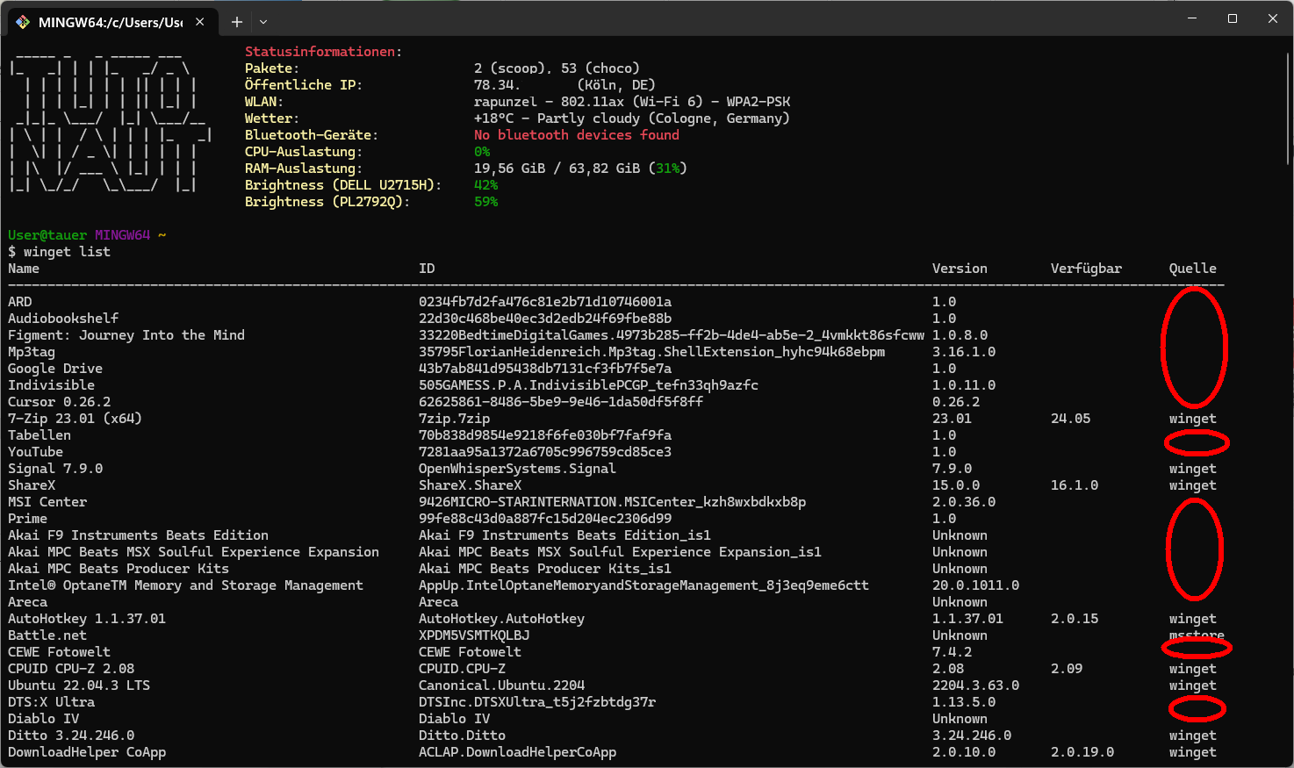Click the 'Quelle' column header
1294x768 pixels.
tap(1192, 269)
